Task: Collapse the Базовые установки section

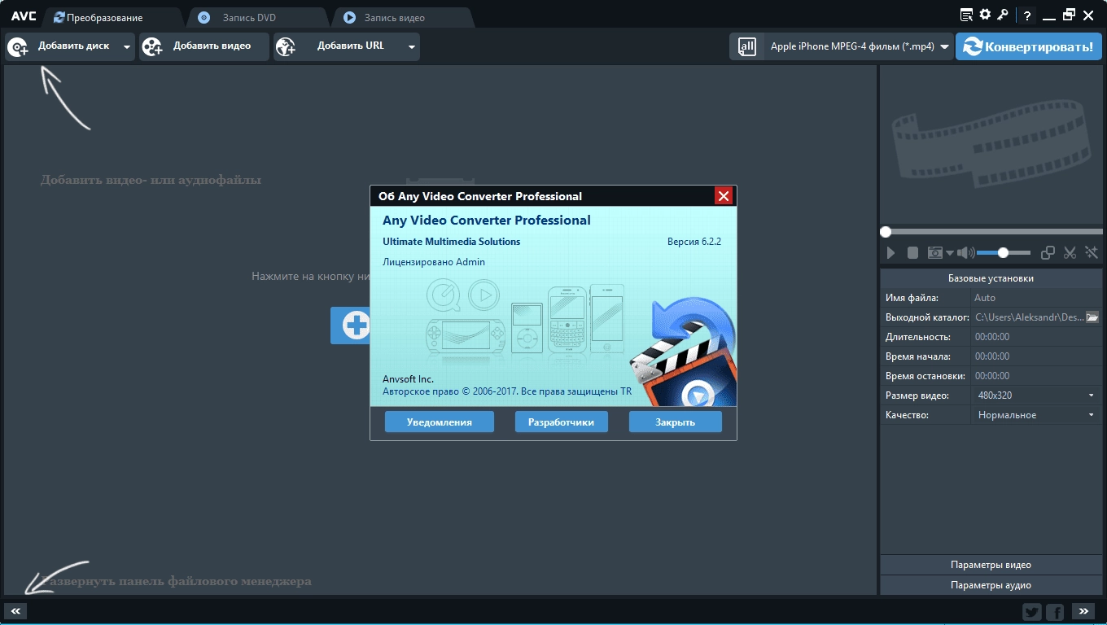Action: point(991,278)
